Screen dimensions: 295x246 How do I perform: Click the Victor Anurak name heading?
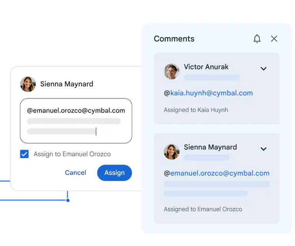(x=206, y=67)
